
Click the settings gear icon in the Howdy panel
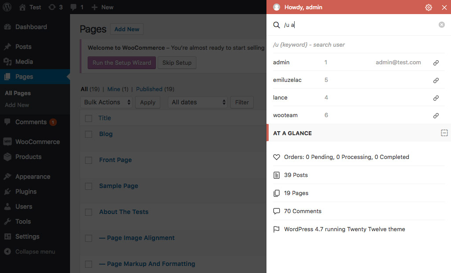(429, 7)
